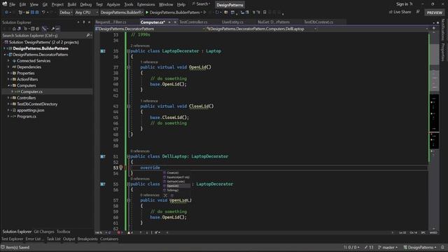Open the Git menu
The image size is (448, 252).
pyautogui.click(x=45, y=5)
